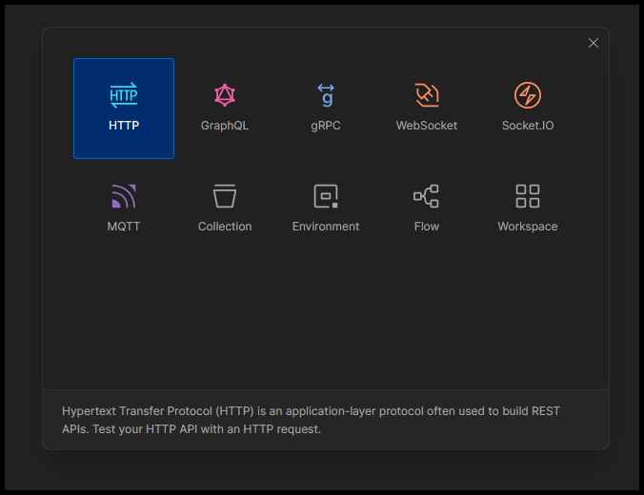
Task: Create a new Environment
Action: click(326, 209)
